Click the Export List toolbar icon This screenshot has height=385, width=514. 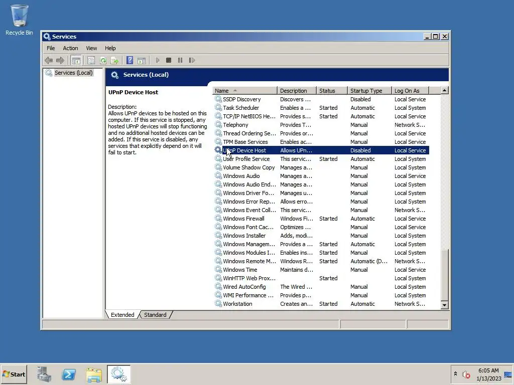(x=114, y=60)
